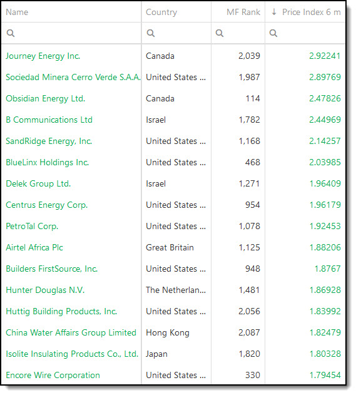This screenshot has width=356, height=395.
Task: Select Canada cell in Journey Energy row
Action: (160, 56)
